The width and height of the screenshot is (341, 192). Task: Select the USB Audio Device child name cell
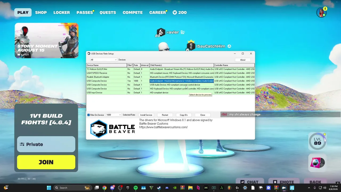click(x=182, y=85)
